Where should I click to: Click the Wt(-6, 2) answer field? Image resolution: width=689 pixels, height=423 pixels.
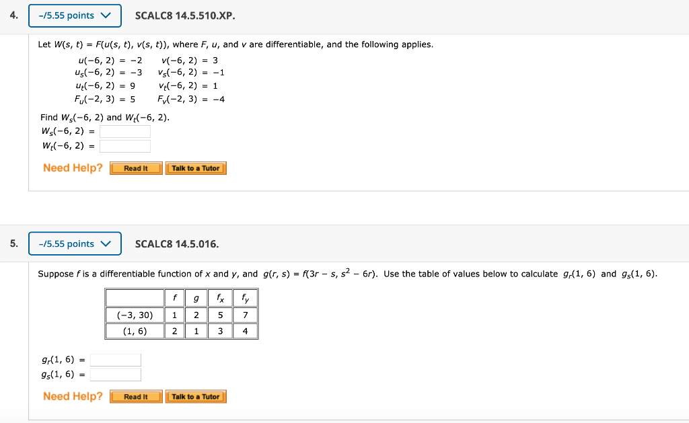(x=124, y=146)
